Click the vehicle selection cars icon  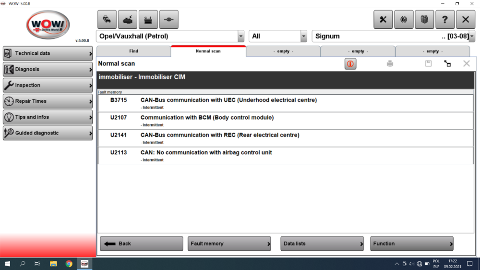tap(107, 20)
